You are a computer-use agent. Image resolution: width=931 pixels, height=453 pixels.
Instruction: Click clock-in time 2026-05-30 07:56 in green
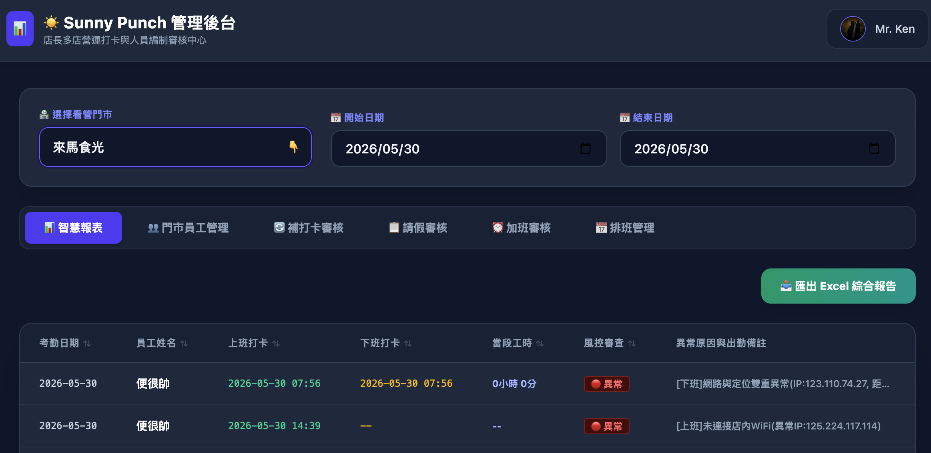(274, 383)
